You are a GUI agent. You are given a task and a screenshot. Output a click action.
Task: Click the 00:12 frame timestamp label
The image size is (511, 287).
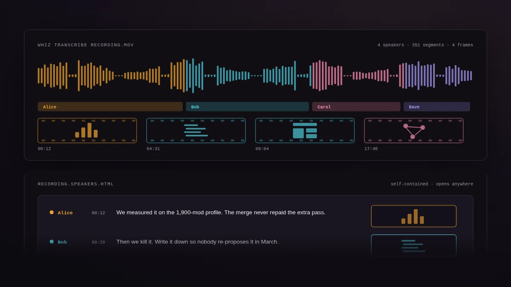pyautogui.click(x=44, y=149)
